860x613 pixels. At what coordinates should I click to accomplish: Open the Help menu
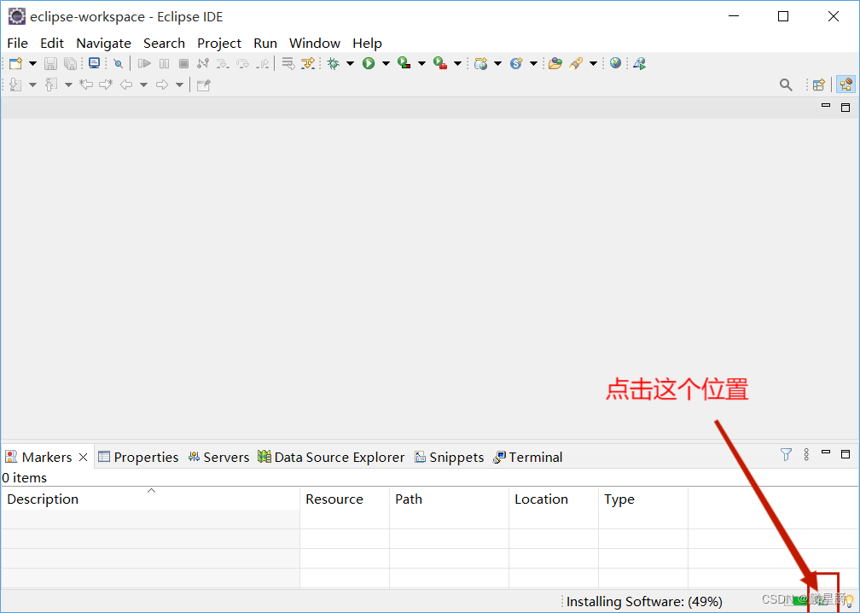(x=367, y=44)
